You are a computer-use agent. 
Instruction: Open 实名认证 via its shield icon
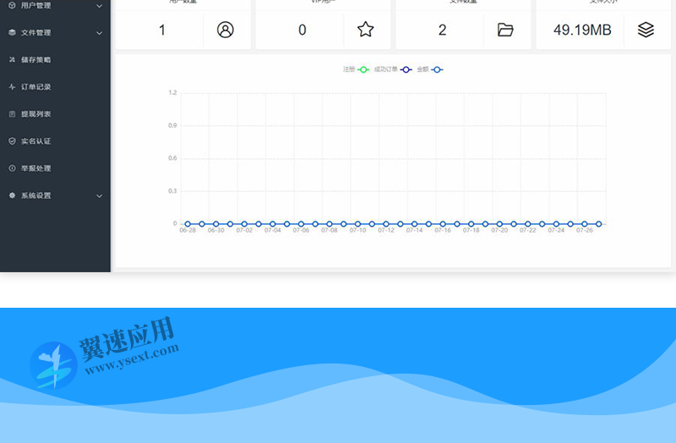point(12,141)
